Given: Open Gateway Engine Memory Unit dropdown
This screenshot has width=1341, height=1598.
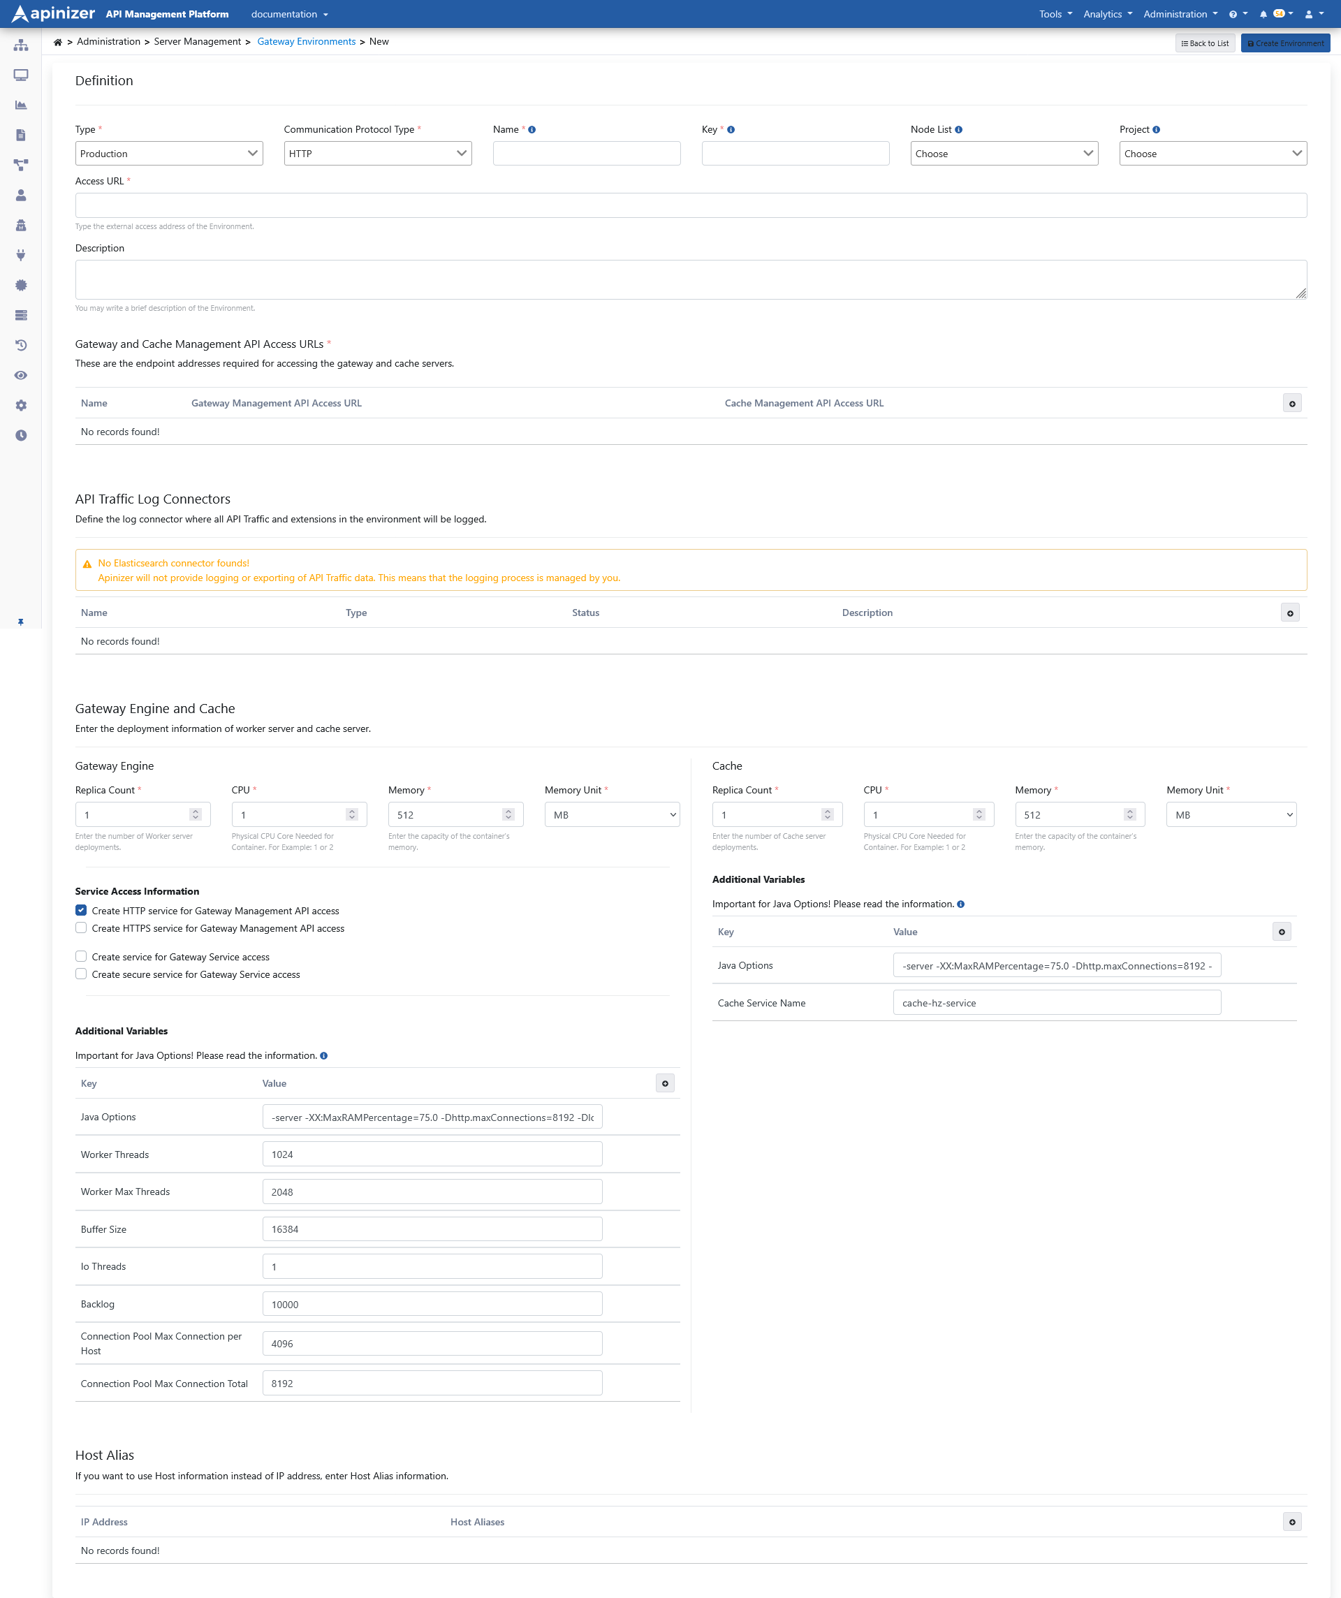Looking at the screenshot, I should (x=612, y=815).
